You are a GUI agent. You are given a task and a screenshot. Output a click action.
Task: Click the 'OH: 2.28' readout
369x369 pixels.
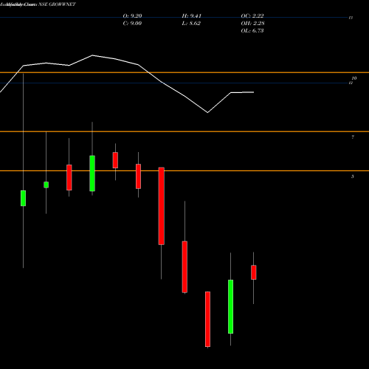tap(252, 24)
